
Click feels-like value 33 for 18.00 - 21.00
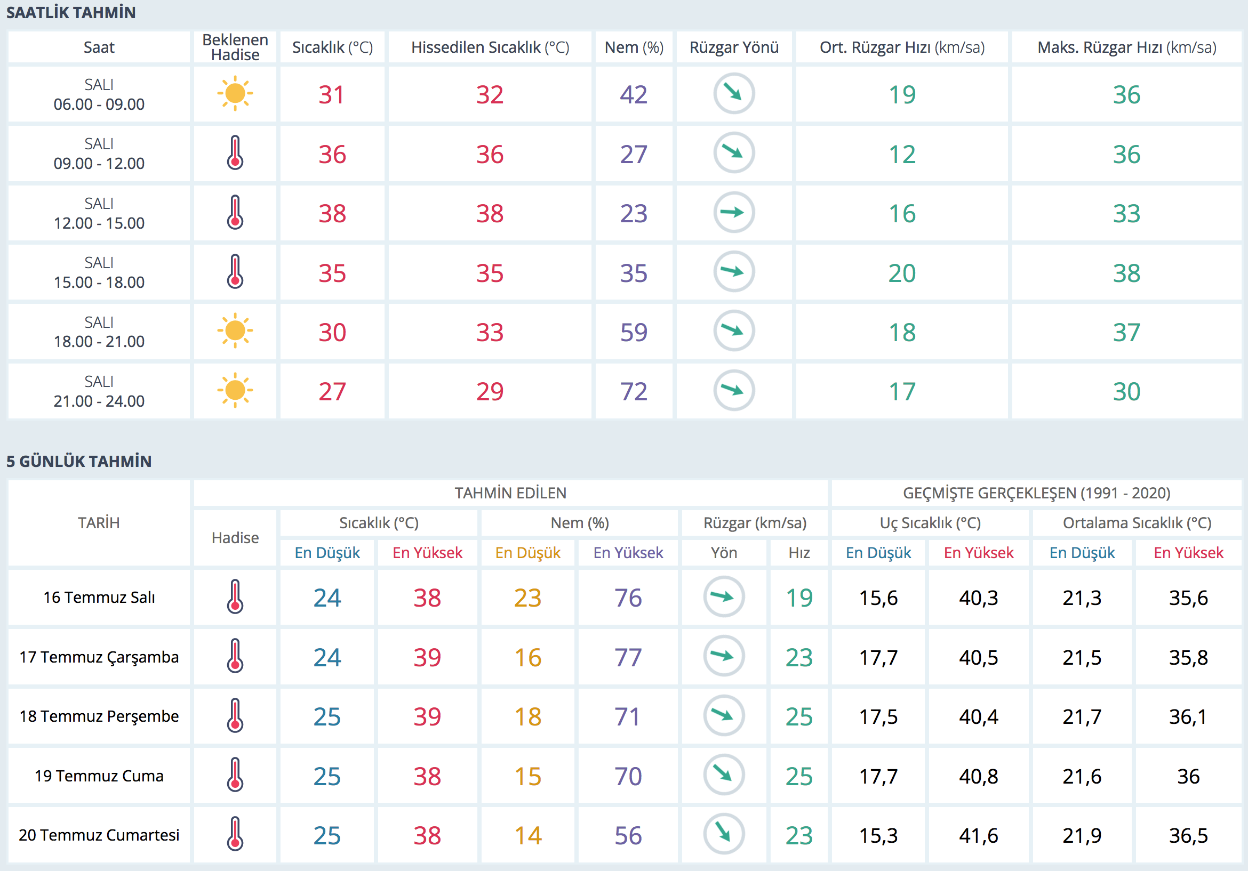[490, 332]
